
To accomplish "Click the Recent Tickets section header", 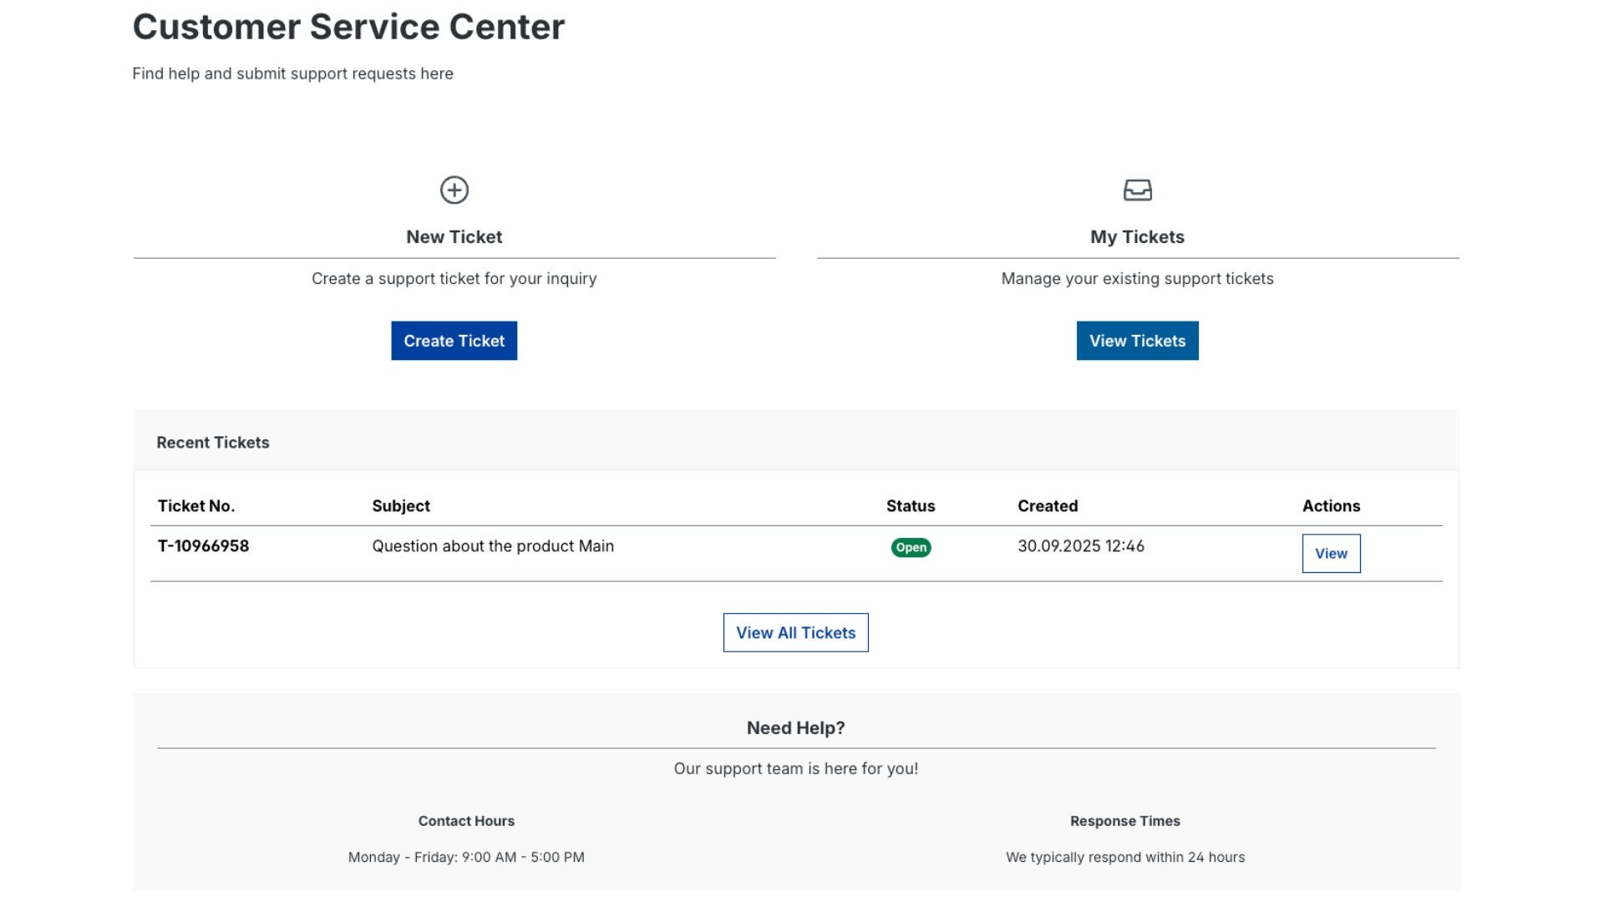I will (212, 443).
